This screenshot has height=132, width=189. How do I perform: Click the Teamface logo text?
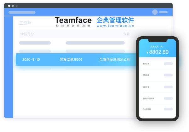coord(73,20)
